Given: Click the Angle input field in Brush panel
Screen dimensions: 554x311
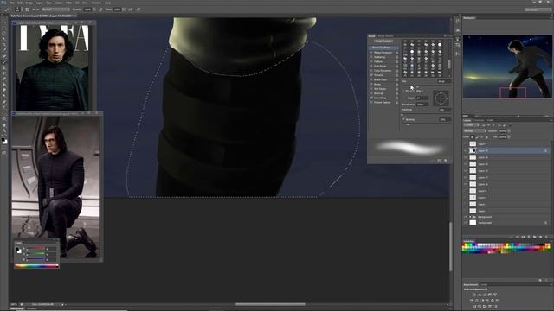Looking at the screenshot, I should 422,98.
